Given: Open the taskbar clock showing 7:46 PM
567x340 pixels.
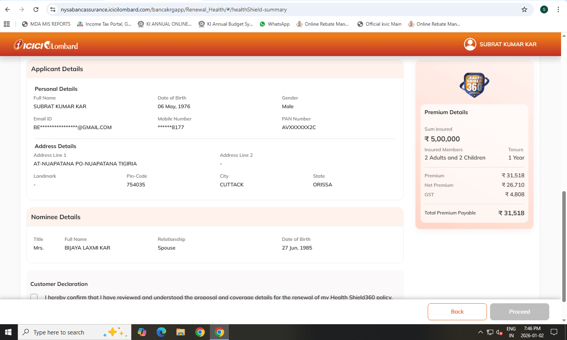Looking at the screenshot, I should tap(532, 332).
